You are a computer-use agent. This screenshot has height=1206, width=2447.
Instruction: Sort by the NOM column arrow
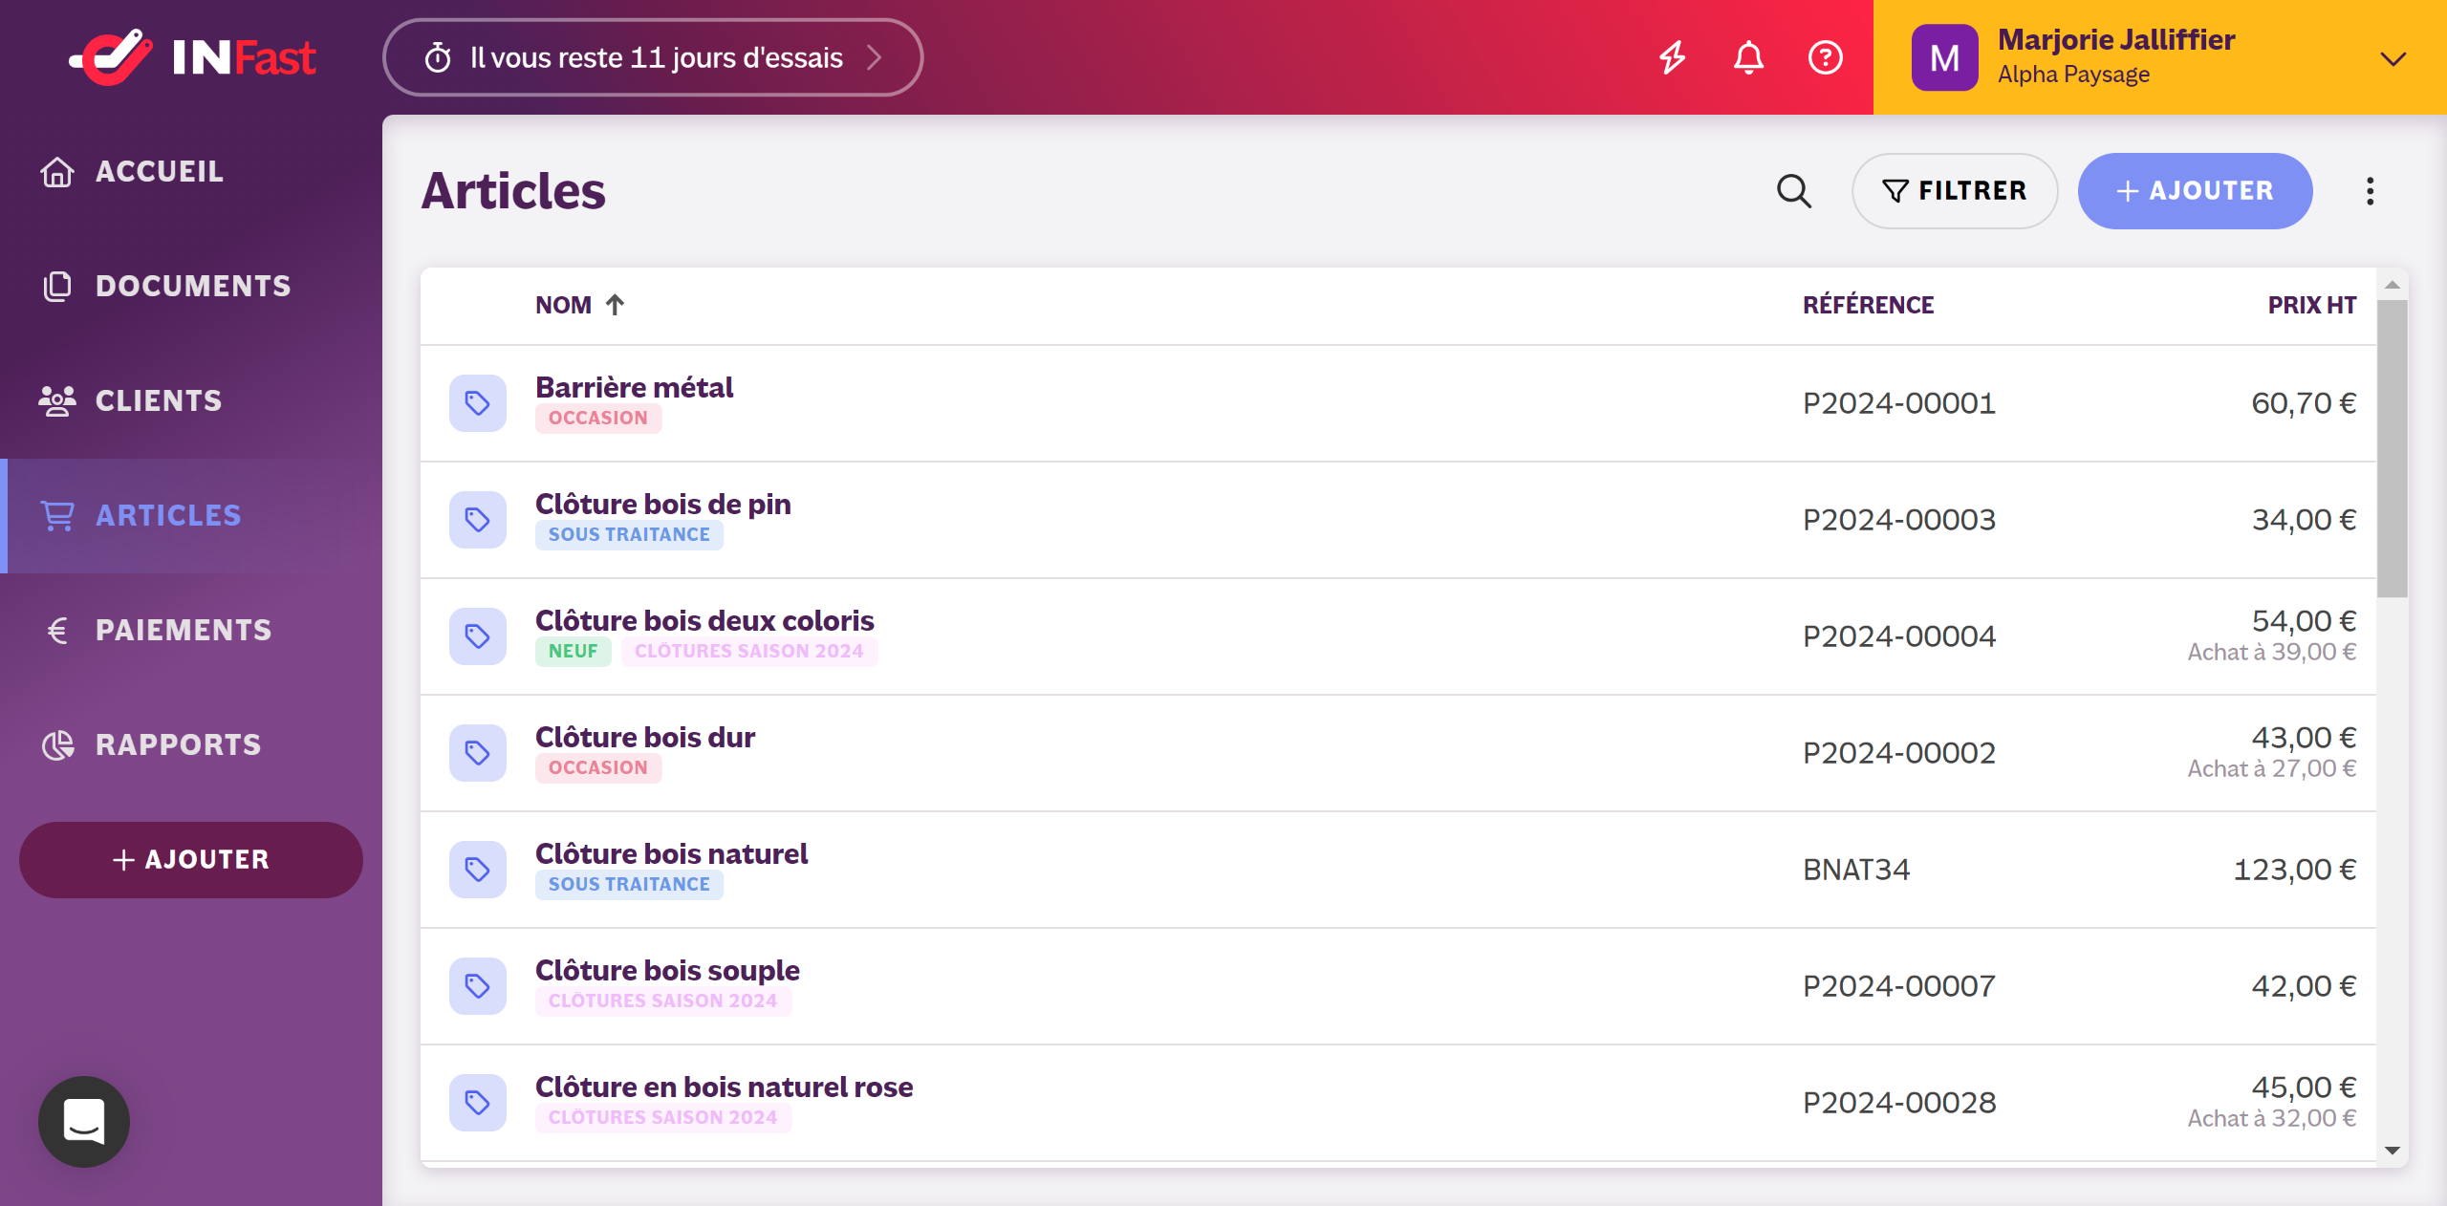point(615,305)
